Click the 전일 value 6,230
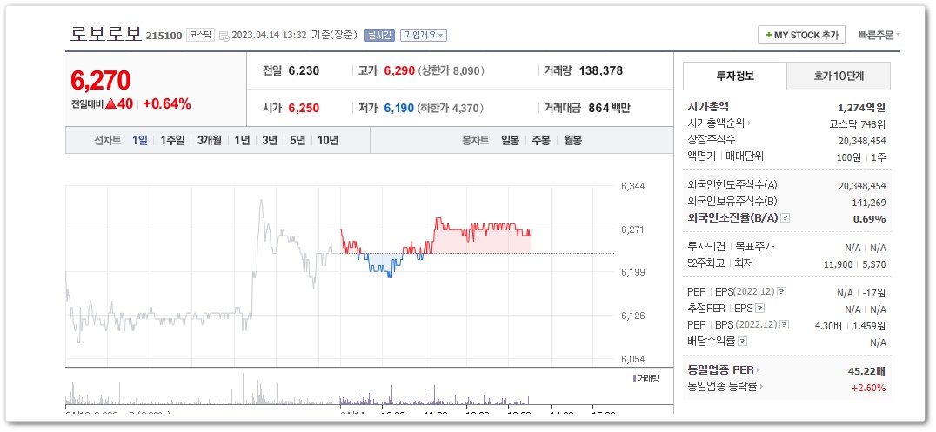Image resolution: width=936 pixels, height=432 pixels. (304, 71)
